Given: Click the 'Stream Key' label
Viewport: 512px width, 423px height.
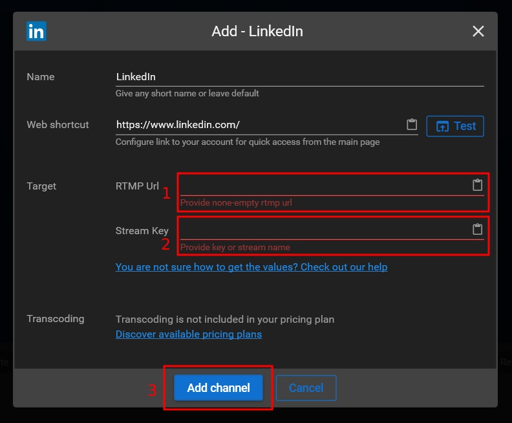Looking at the screenshot, I should pyautogui.click(x=142, y=231).
